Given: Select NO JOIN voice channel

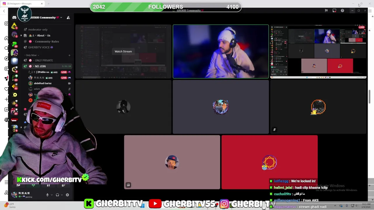Looking at the screenshot, I should pos(47,66).
